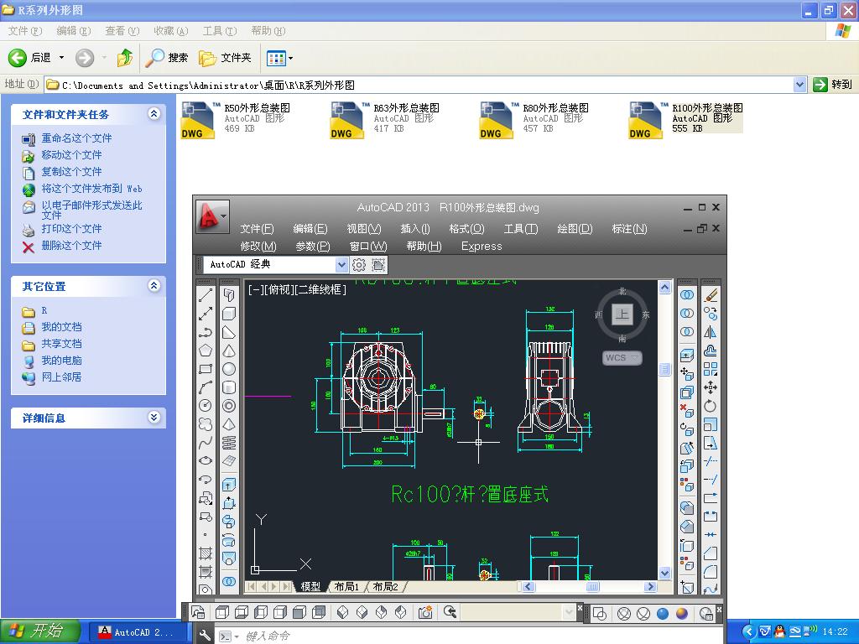The width and height of the screenshot is (859, 644).
Task: Apply the Realistic blue sphere visual style
Action: coord(663,614)
